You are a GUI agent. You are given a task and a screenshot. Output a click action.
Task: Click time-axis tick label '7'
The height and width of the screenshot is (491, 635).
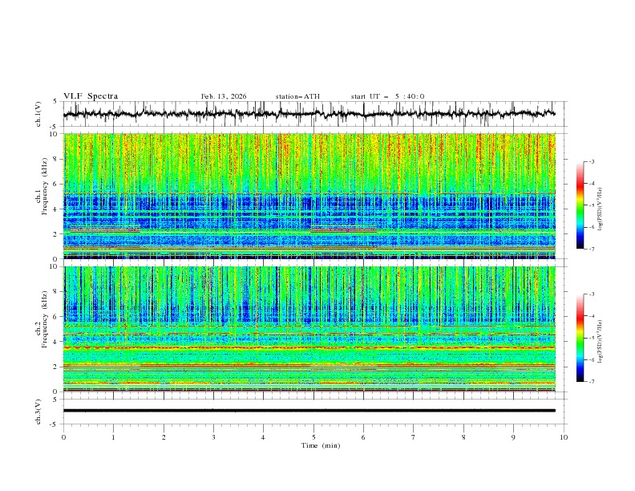[414, 437]
